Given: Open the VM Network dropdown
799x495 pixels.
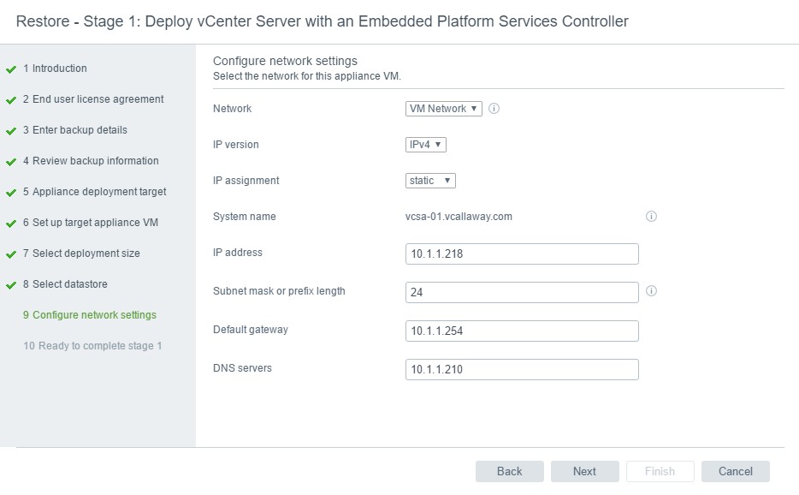Looking at the screenshot, I should [x=444, y=109].
